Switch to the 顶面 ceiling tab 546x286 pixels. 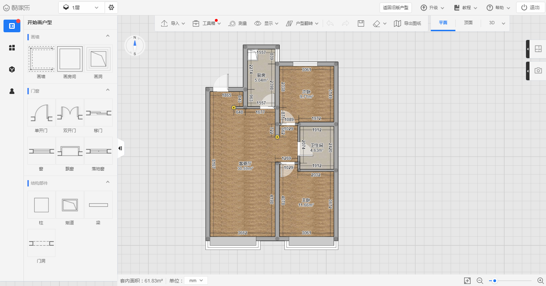click(468, 23)
